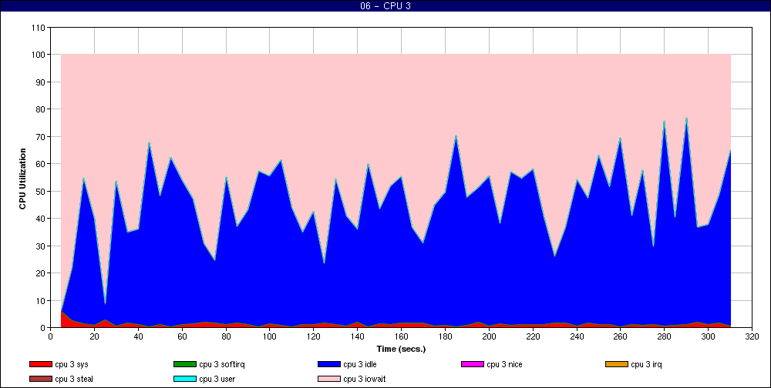Click the y-axis tick value 50
This screenshot has height=388, width=771.
click(x=42, y=191)
